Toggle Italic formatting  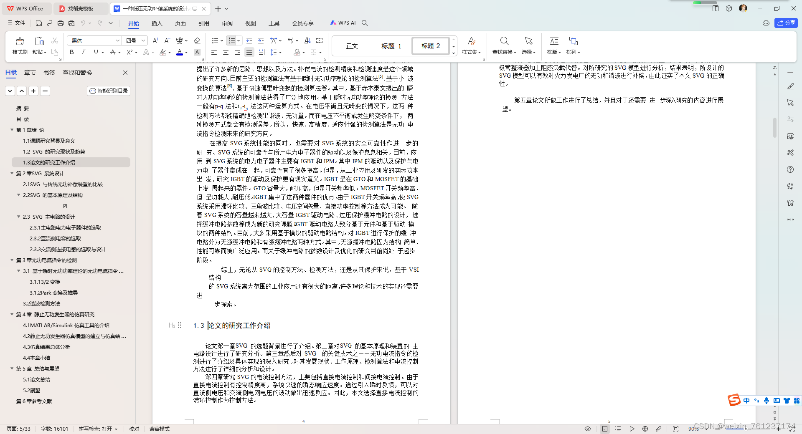[x=83, y=52]
